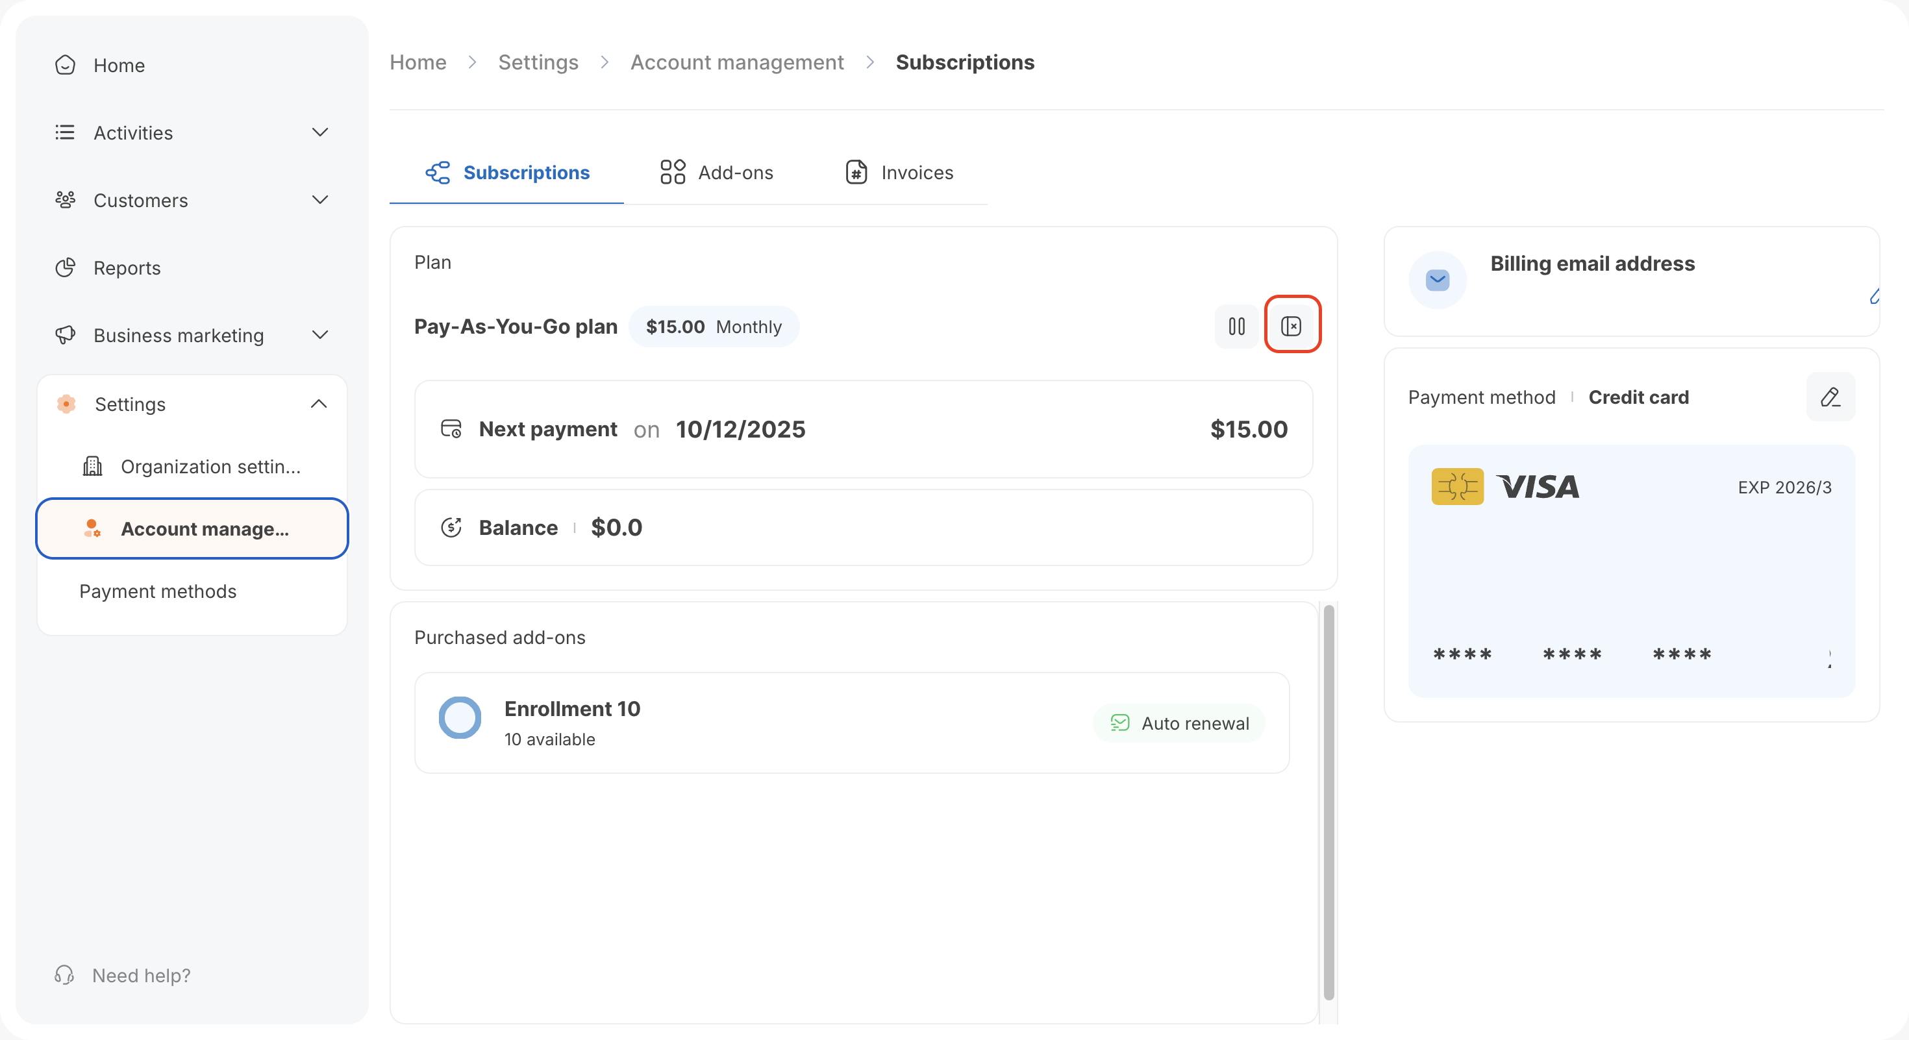Click the Need help headset icon

pyautogui.click(x=64, y=975)
